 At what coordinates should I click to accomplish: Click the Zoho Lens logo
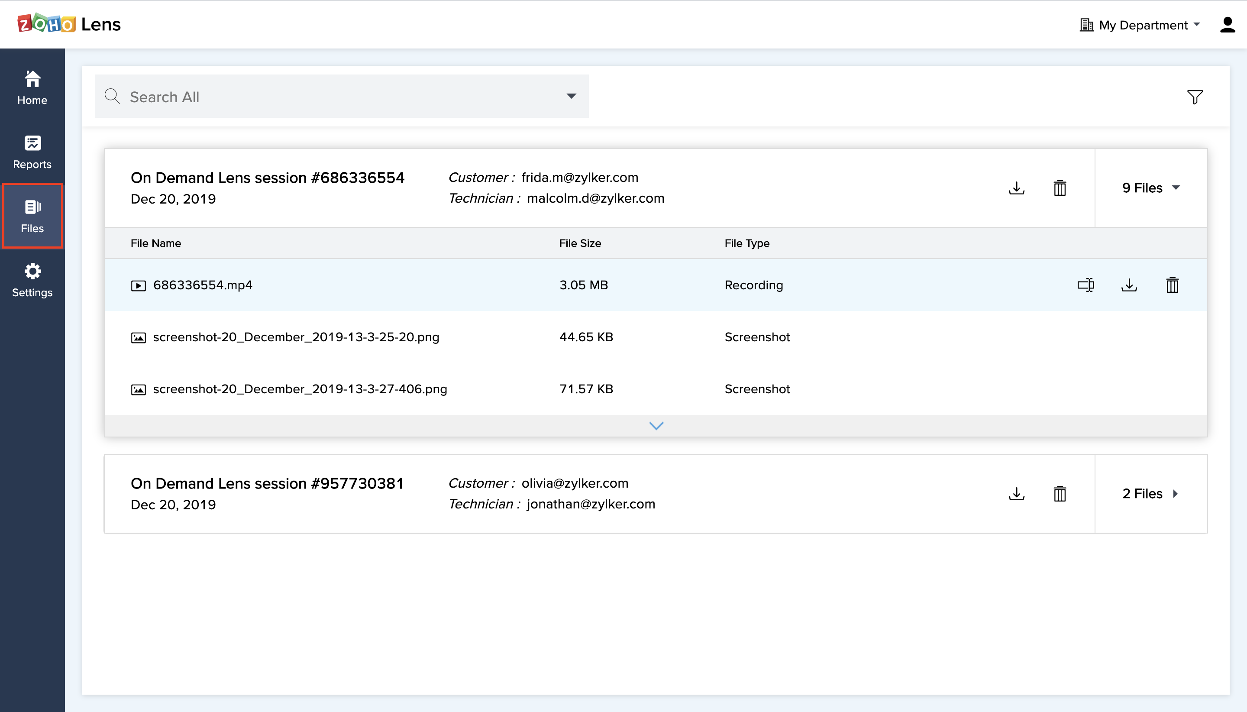pos(69,24)
